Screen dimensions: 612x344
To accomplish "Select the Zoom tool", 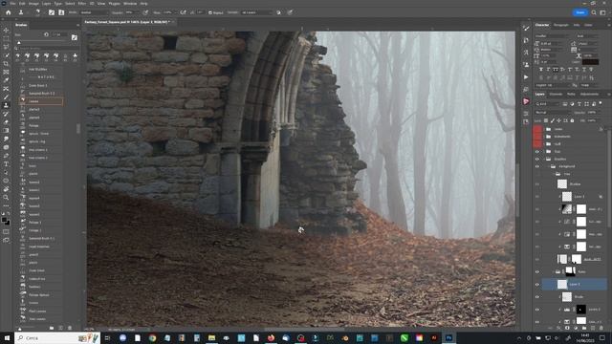I will 6,198.
